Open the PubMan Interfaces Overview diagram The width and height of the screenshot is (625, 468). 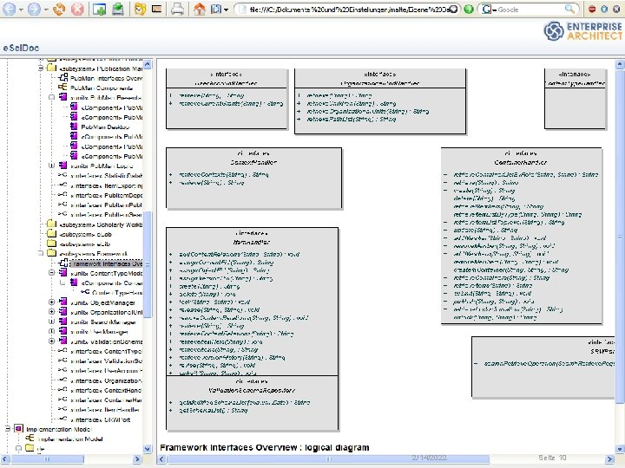(107, 78)
